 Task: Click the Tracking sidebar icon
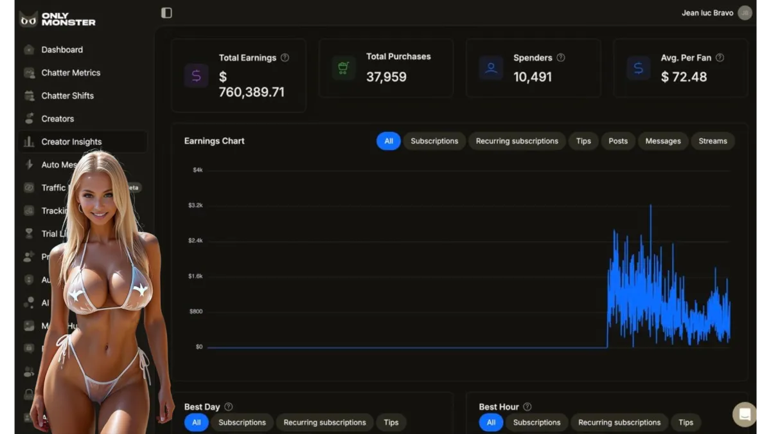tap(29, 211)
